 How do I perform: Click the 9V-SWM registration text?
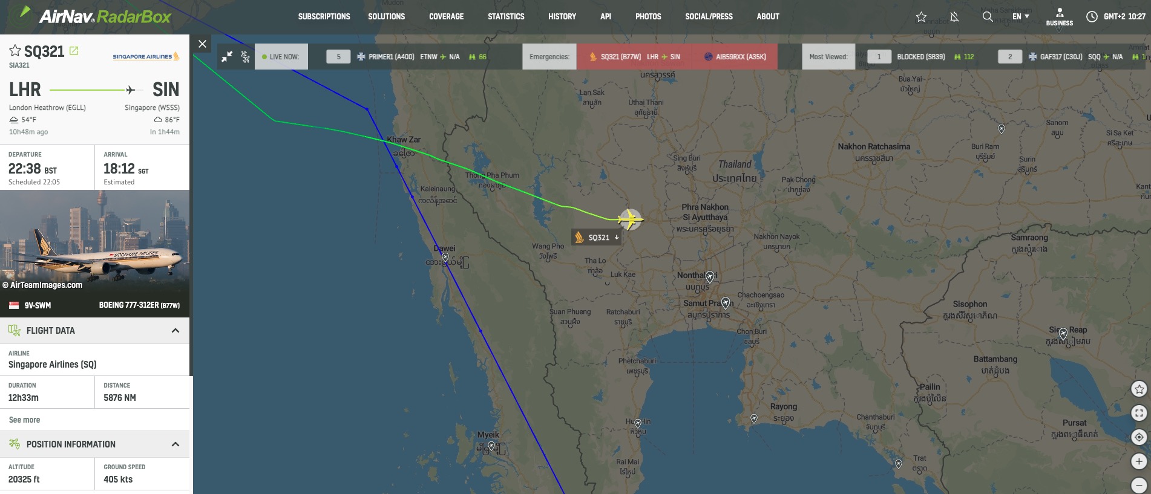click(x=38, y=305)
